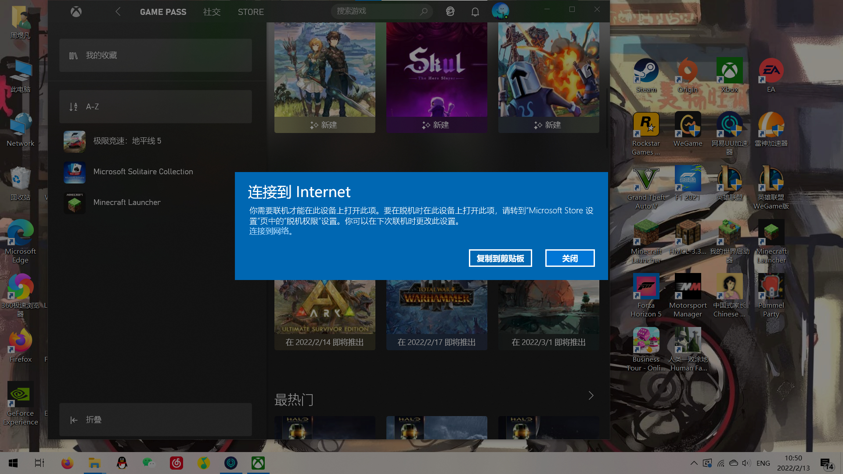This screenshot has height=474, width=843.
Task: Open Business Tour desktop shortcut
Action: pyautogui.click(x=646, y=350)
